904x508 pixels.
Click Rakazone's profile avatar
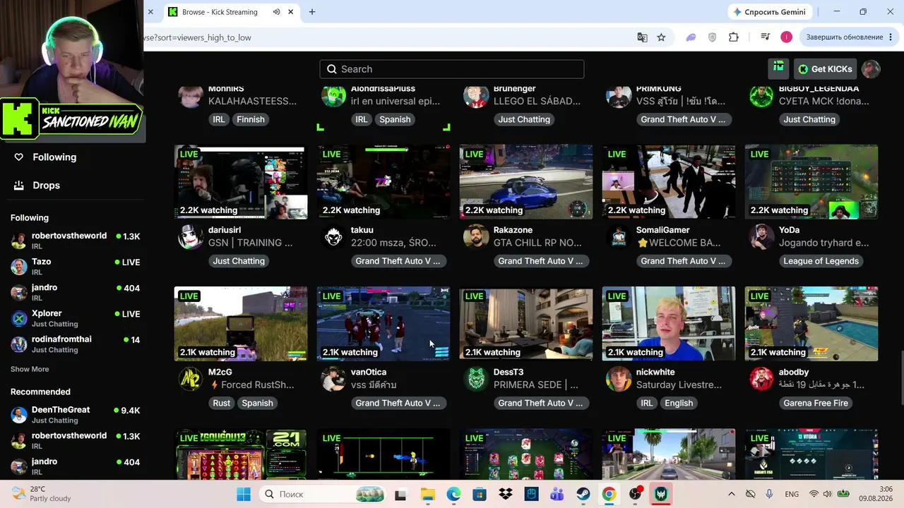476,237
